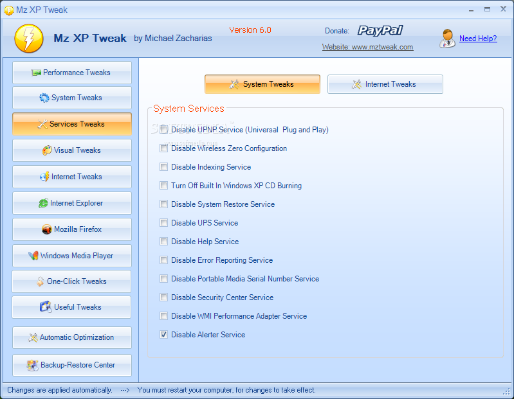Switch to the System Tweaks services tab
This screenshot has width=514, height=399.
(262, 84)
